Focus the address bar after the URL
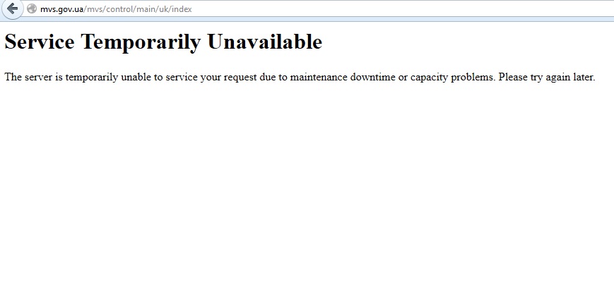This screenshot has width=614, height=297. click(x=391, y=8)
